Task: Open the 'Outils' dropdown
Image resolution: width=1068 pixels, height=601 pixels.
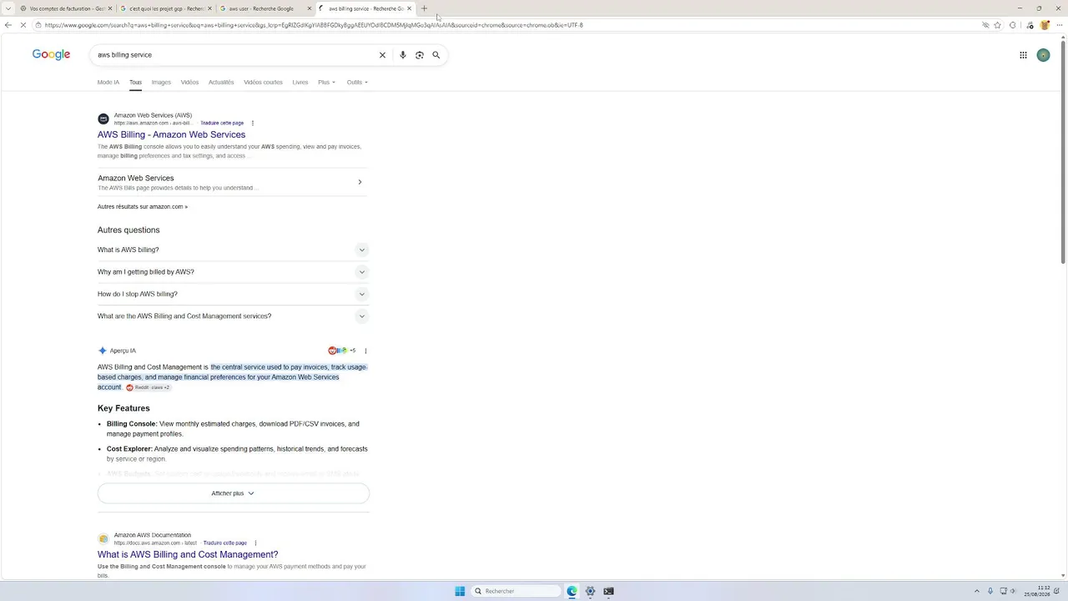Action: (357, 83)
